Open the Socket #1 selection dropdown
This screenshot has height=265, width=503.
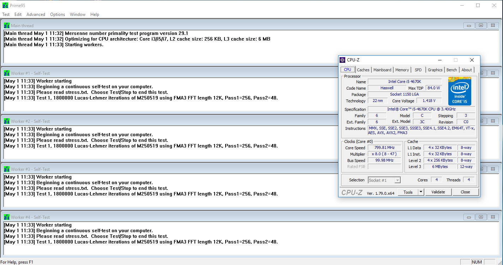[x=384, y=180]
